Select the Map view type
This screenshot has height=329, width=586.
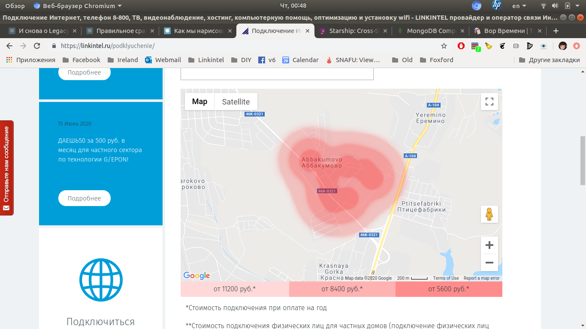(x=199, y=102)
